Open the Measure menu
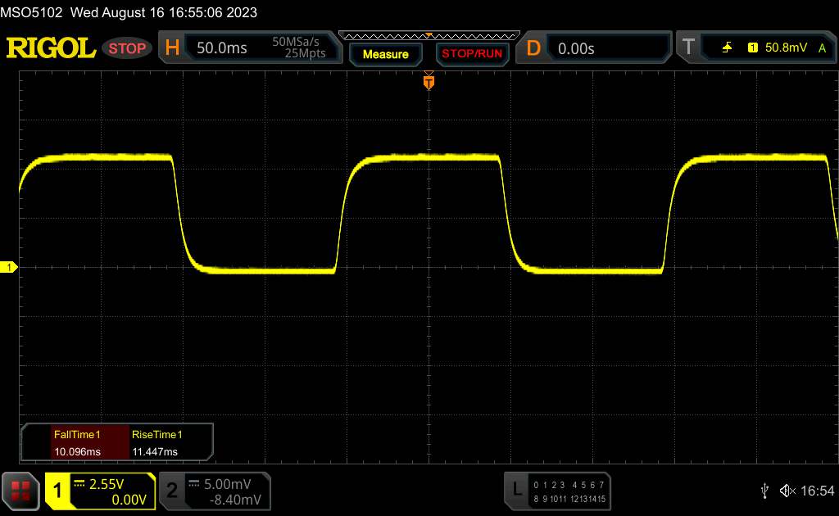Viewport: 839px width, 516px height. click(385, 54)
